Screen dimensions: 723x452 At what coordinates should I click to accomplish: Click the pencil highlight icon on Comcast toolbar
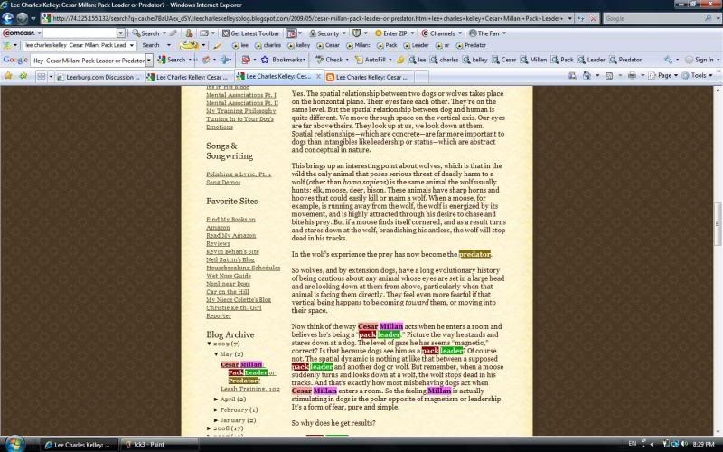tap(173, 33)
